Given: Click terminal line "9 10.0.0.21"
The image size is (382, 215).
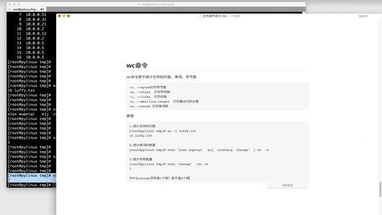Looking at the screenshot, I should (32, 24).
